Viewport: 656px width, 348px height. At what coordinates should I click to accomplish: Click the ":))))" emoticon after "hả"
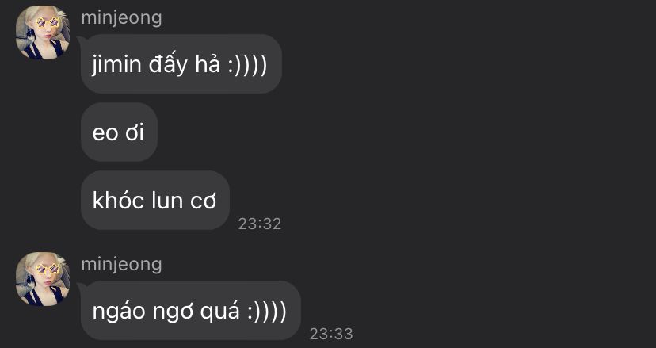tap(248, 66)
